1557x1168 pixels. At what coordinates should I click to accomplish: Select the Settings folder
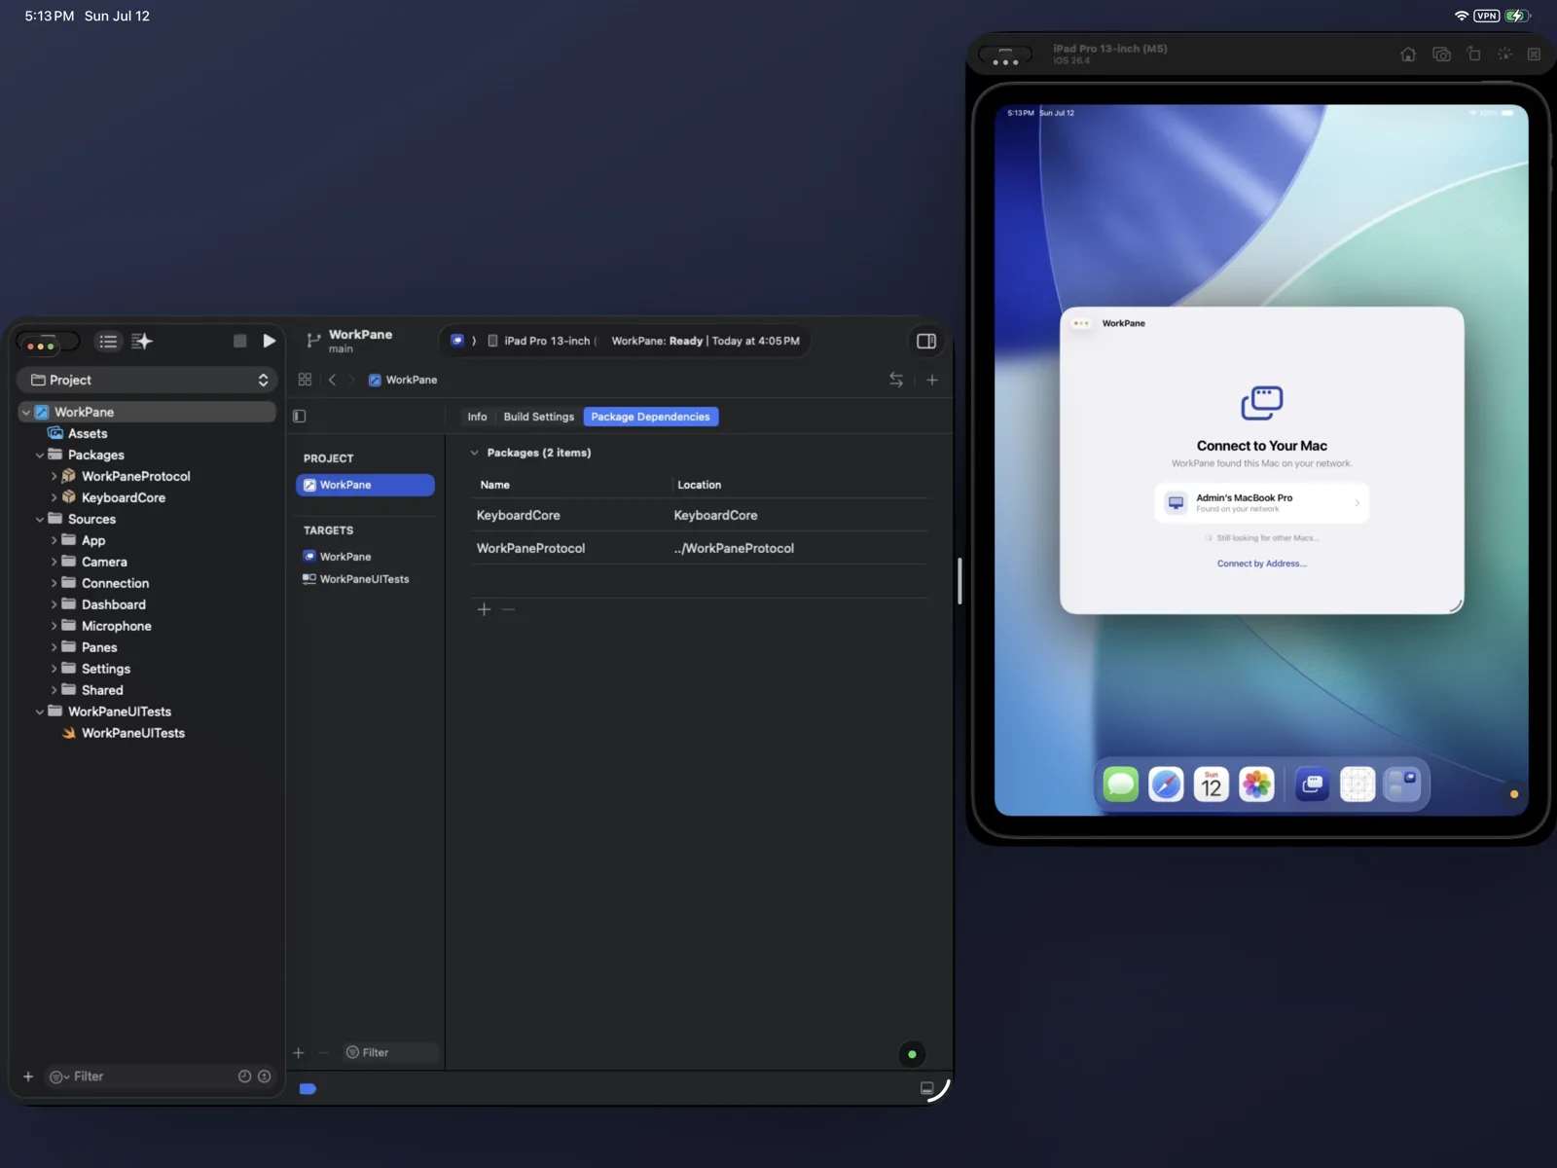click(x=105, y=669)
